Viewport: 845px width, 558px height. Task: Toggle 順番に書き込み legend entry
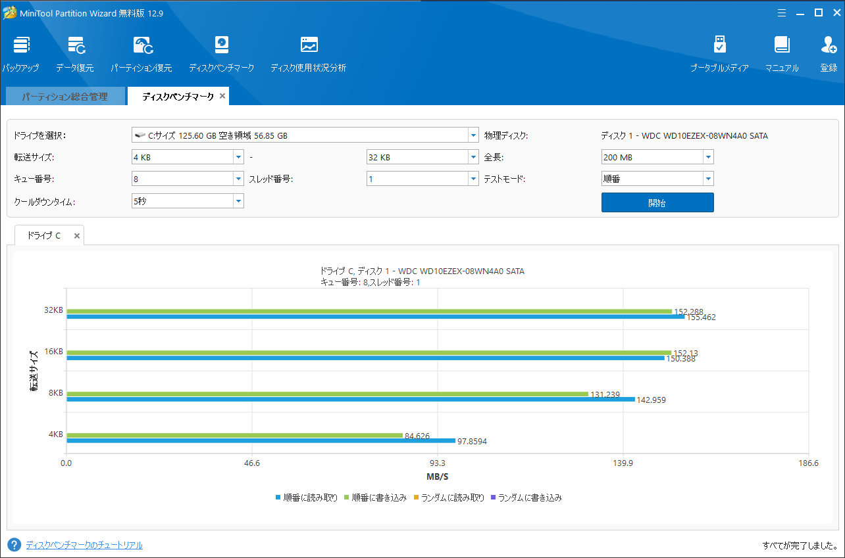tap(376, 498)
